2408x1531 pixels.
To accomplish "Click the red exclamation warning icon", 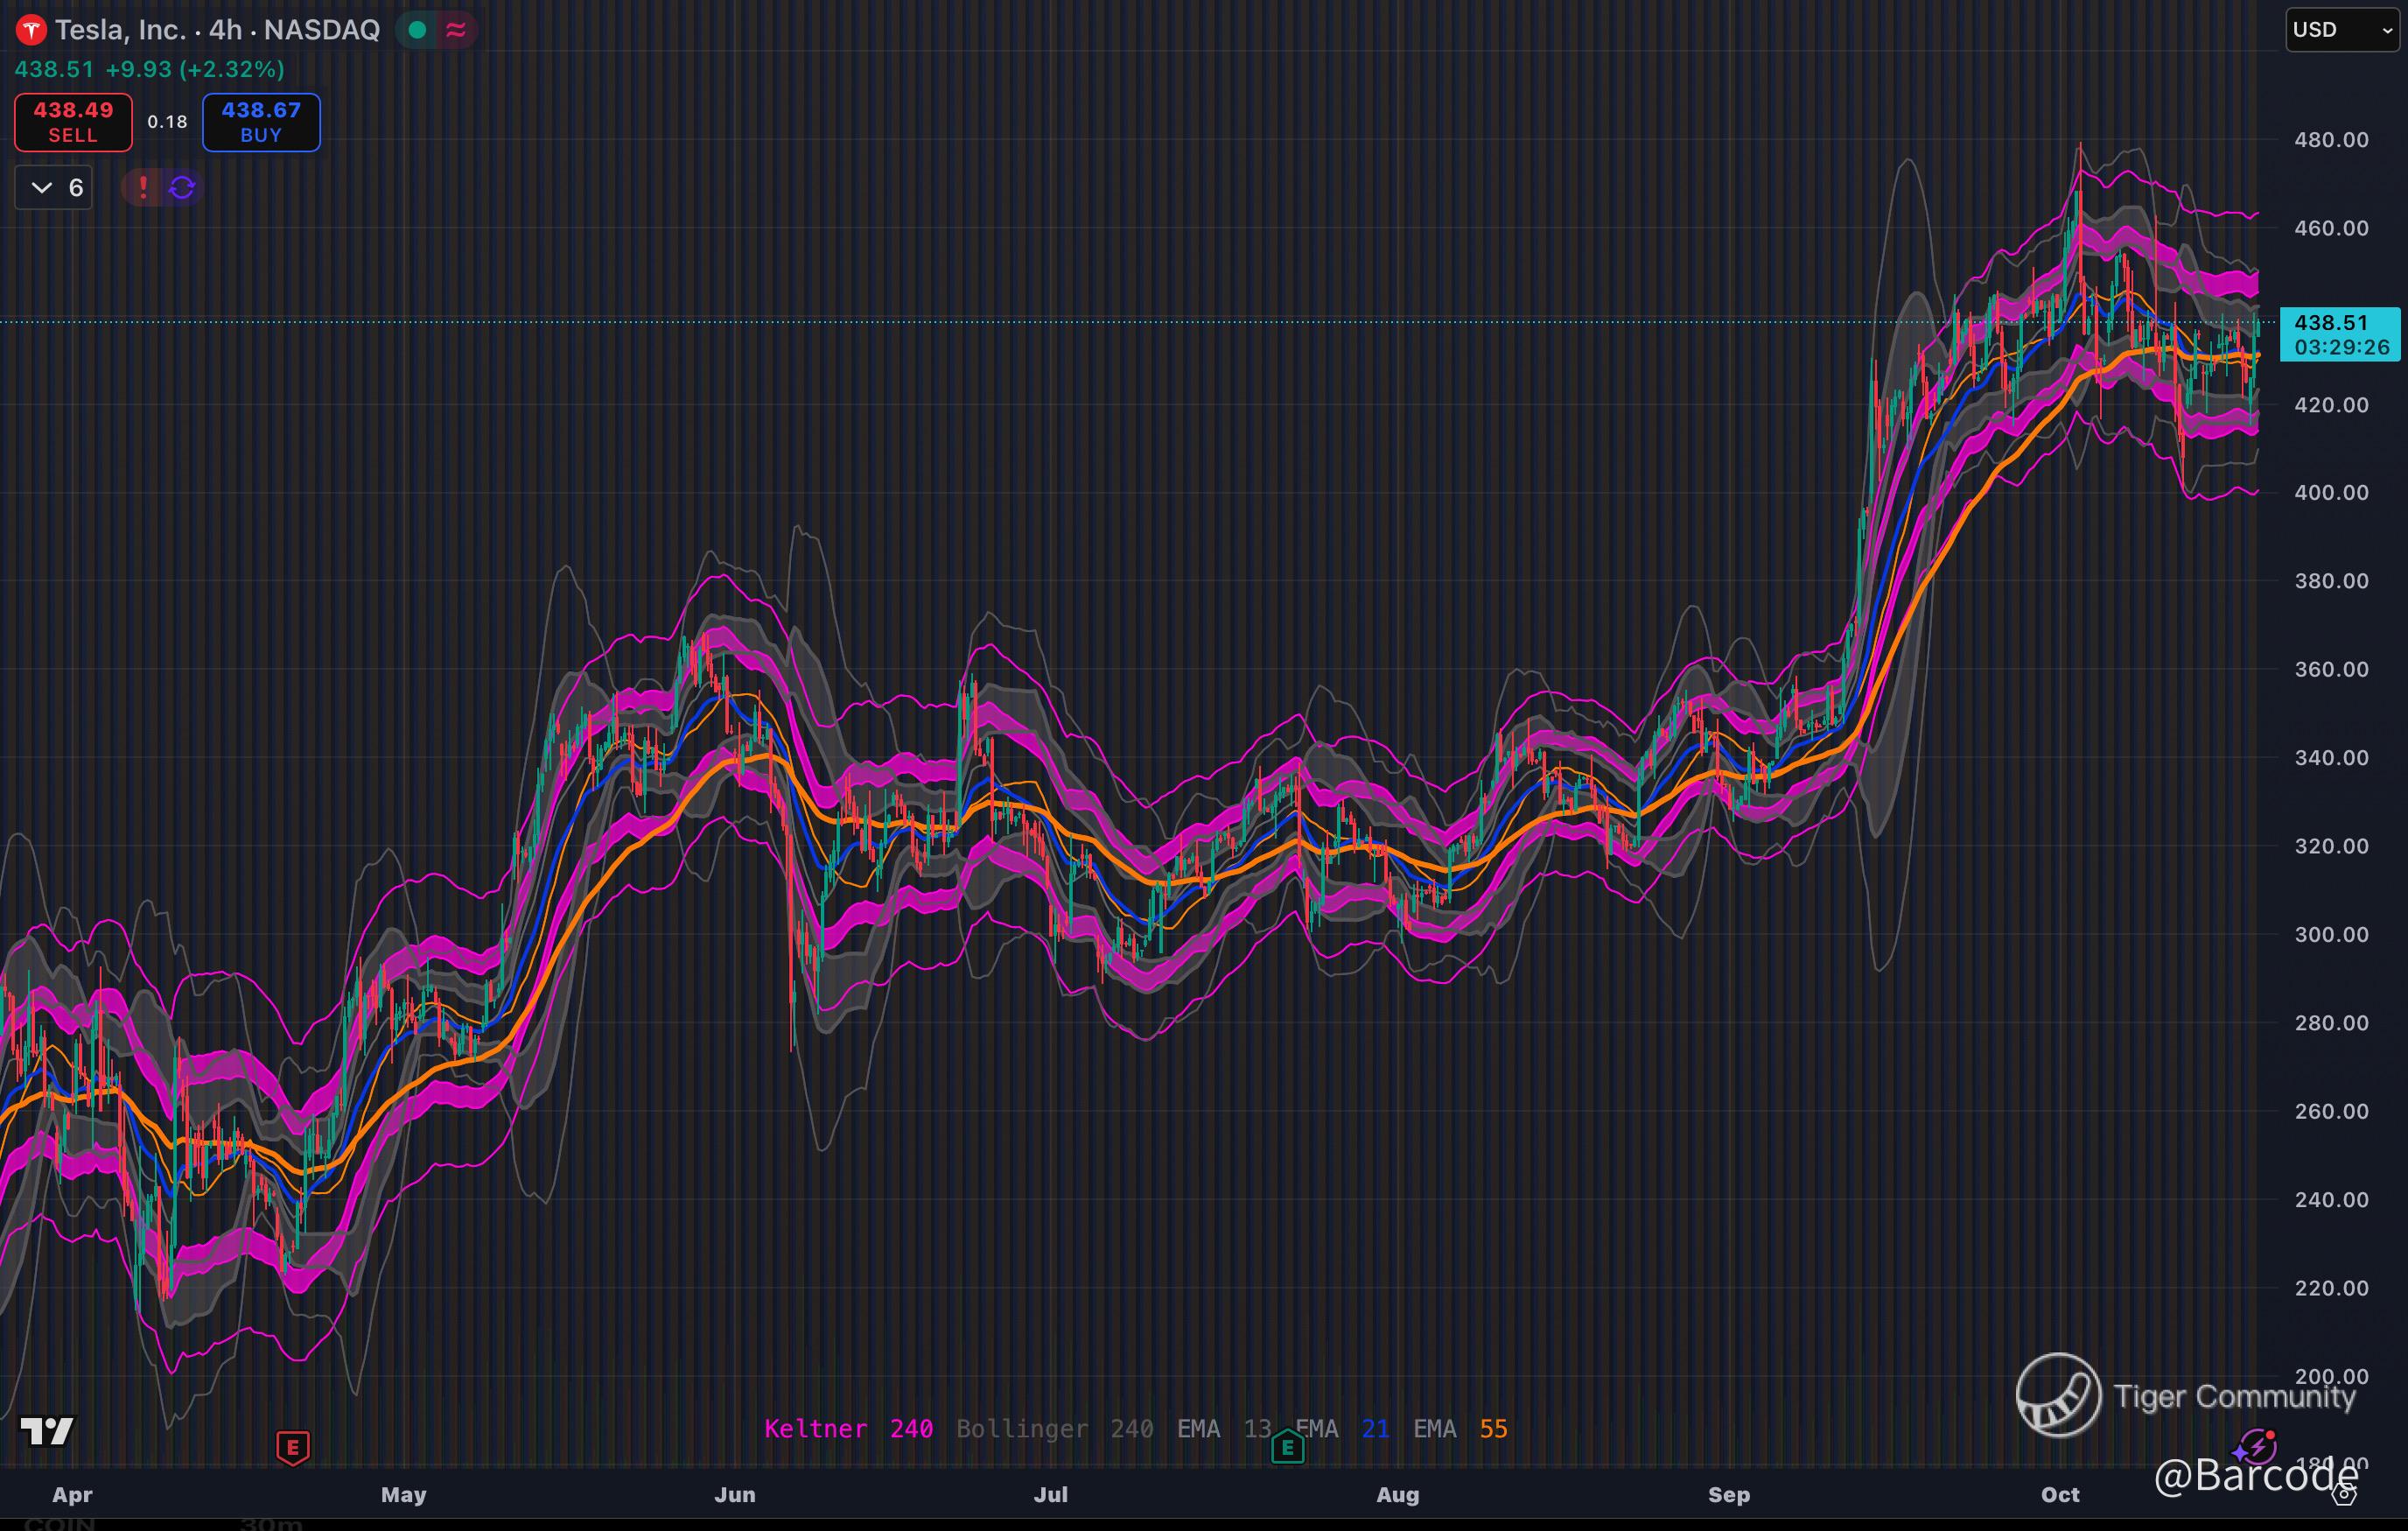I will pyautogui.click(x=143, y=187).
